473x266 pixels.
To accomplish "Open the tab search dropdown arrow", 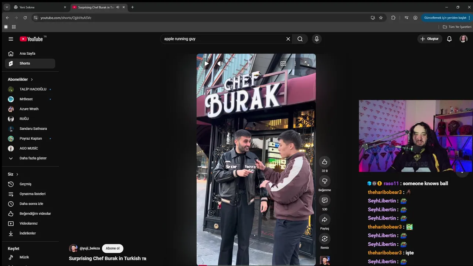I will click(7, 7).
